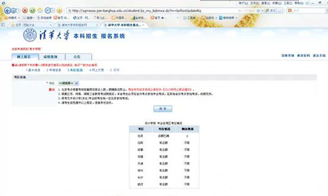328x196 pixels.
Task: Click the 保存 save button
Action: [163, 109]
